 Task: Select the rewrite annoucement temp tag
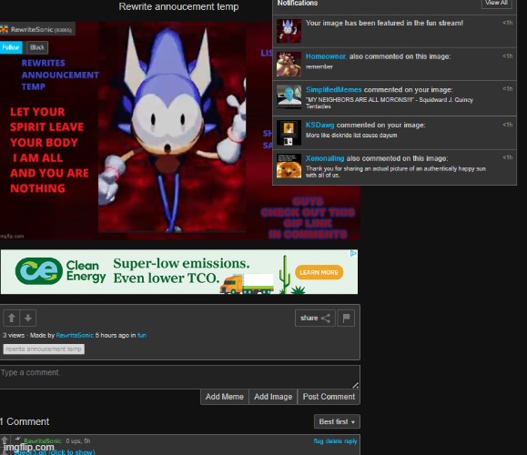[x=44, y=349]
